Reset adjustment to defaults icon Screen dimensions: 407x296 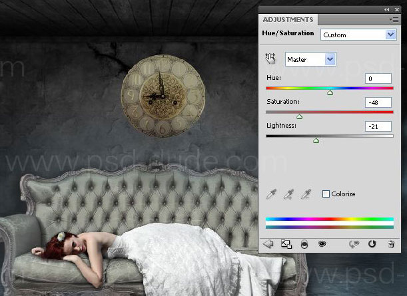click(x=372, y=244)
